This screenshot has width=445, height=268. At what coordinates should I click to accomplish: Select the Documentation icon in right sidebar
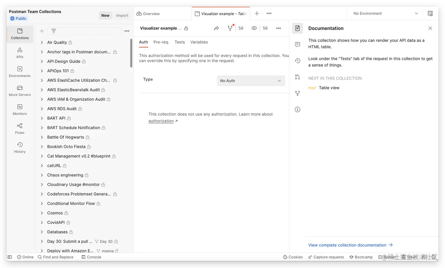[x=298, y=28]
